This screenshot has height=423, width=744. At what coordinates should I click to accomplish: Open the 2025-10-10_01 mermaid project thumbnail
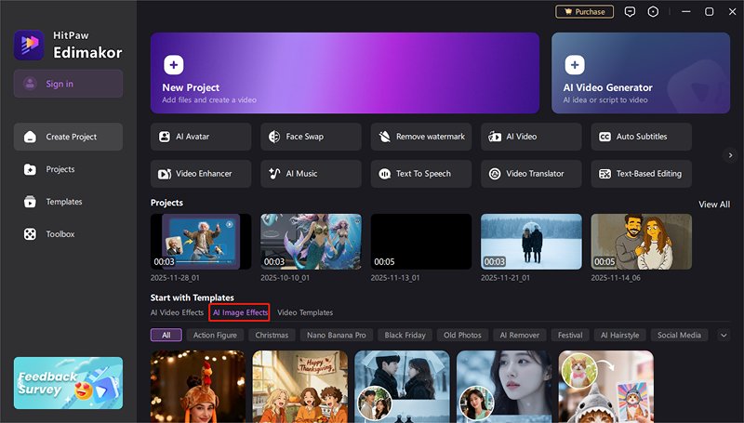[x=311, y=242]
